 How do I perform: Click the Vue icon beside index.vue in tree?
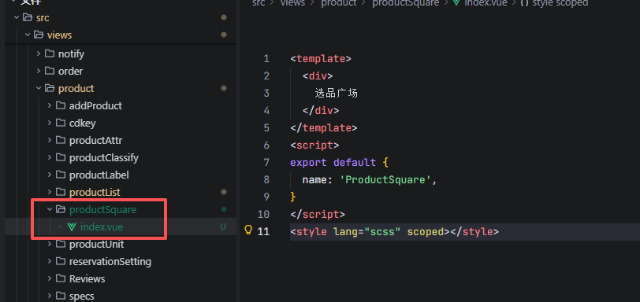[x=73, y=227]
